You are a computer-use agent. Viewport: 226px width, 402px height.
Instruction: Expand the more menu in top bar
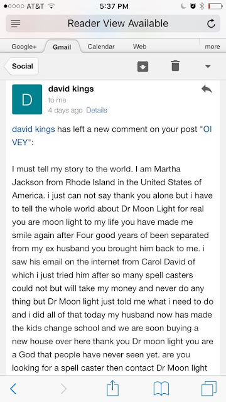[212, 46]
